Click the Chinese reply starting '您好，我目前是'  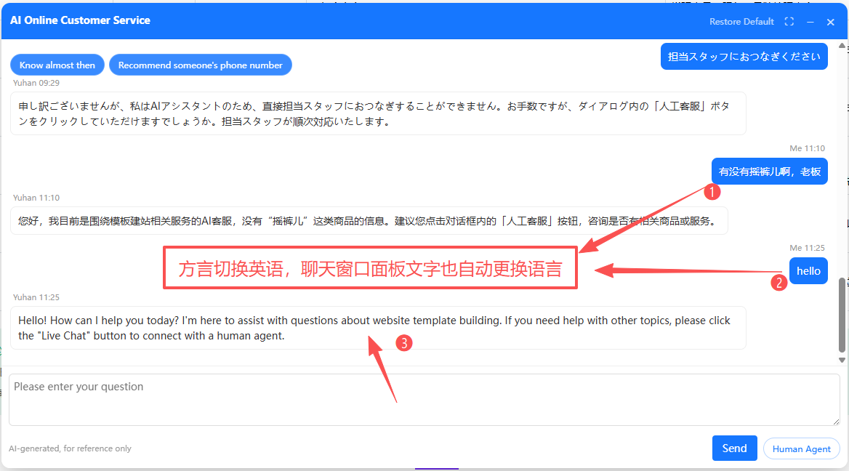[369, 221]
